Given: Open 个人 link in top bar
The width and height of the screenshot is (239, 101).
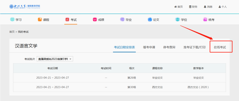Looking at the screenshot, I should tap(224, 7).
